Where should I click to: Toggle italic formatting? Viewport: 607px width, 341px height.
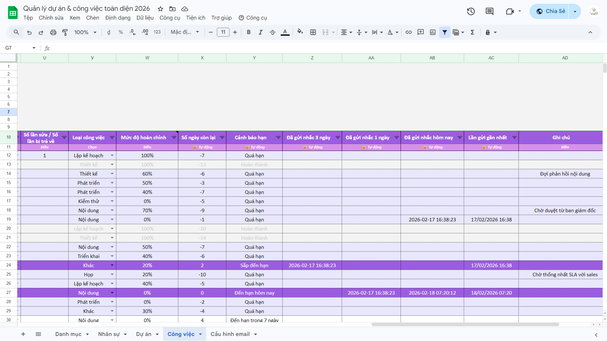261,32
